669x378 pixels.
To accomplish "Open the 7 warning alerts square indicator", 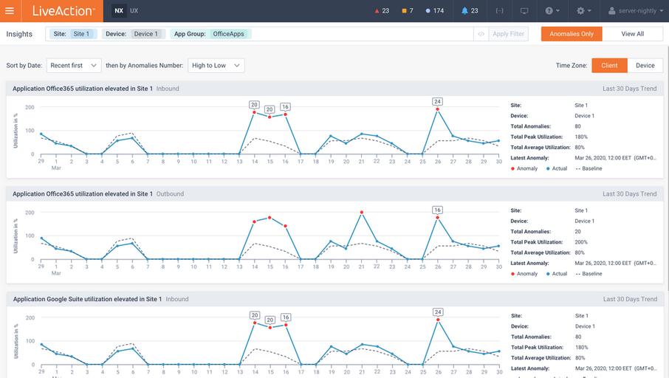I will [408, 10].
